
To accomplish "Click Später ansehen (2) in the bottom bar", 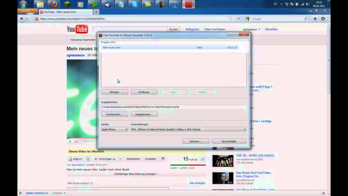I will click(37, 193).
